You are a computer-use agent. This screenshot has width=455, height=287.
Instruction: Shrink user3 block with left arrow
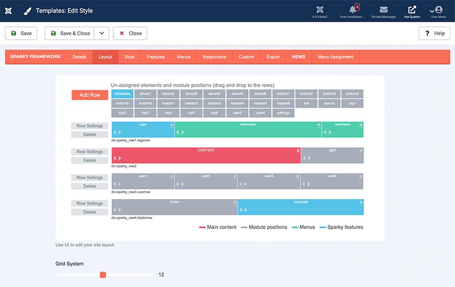[240, 184]
